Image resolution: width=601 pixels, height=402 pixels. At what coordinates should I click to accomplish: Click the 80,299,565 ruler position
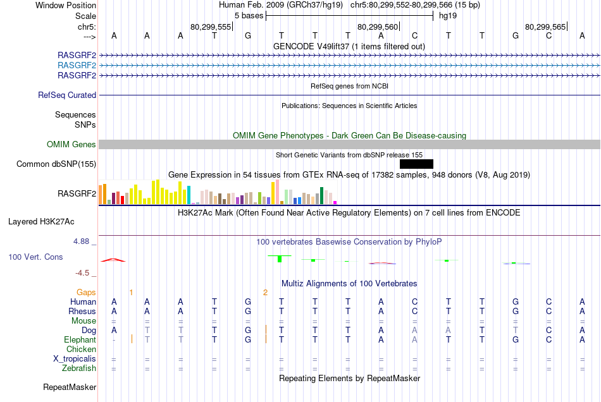coord(545,27)
